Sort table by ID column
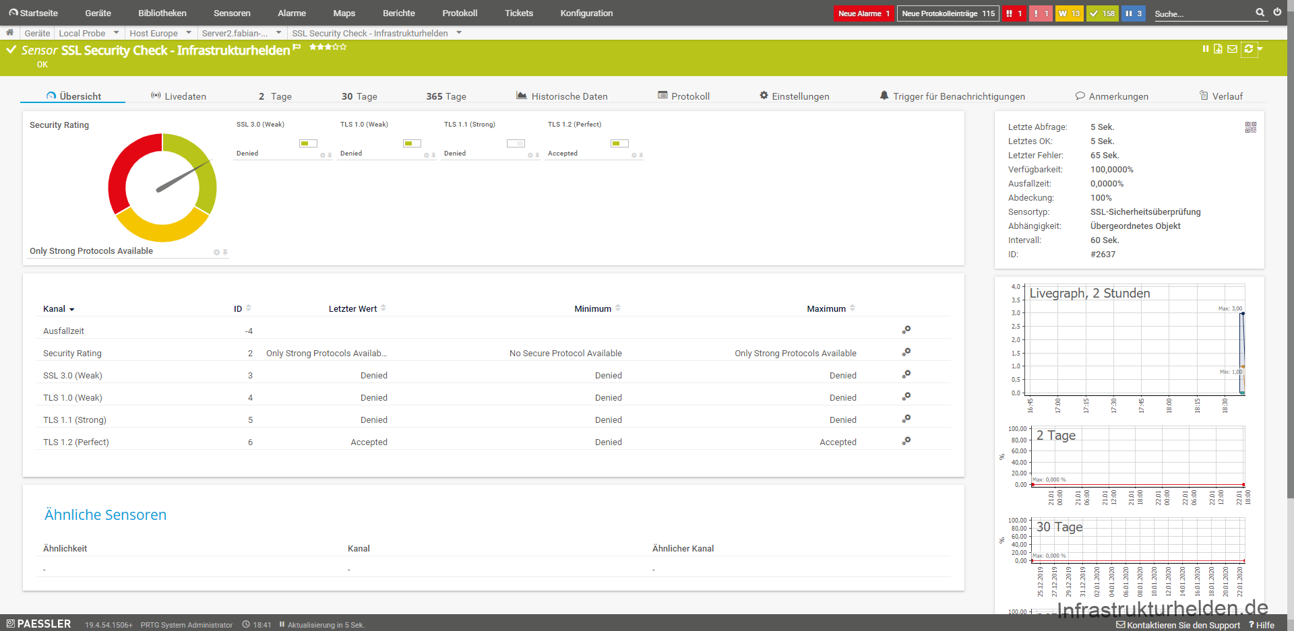The width and height of the screenshot is (1294, 631). tap(242, 308)
